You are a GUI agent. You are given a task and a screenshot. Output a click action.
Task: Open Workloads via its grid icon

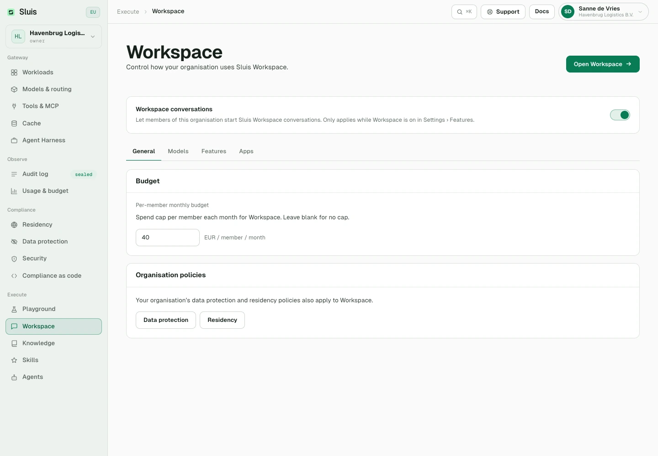pos(14,73)
